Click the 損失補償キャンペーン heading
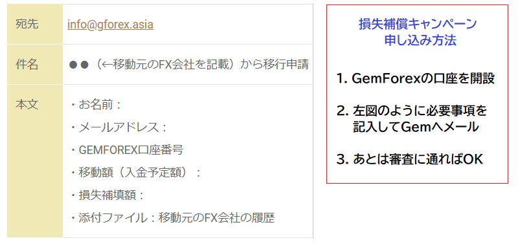This screenshot has width=518, height=251. coord(418,24)
